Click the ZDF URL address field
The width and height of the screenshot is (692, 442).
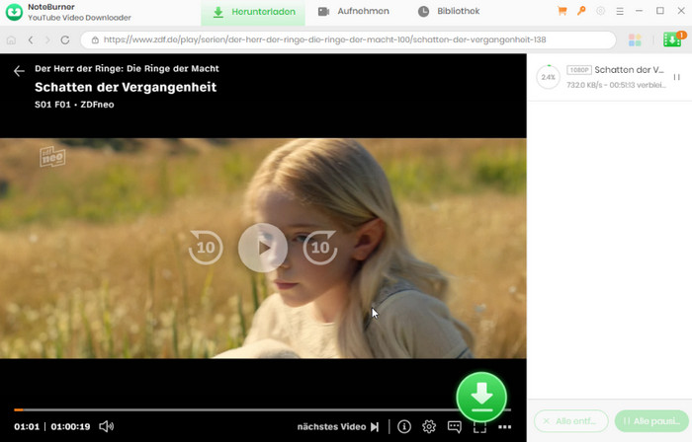[348, 40]
